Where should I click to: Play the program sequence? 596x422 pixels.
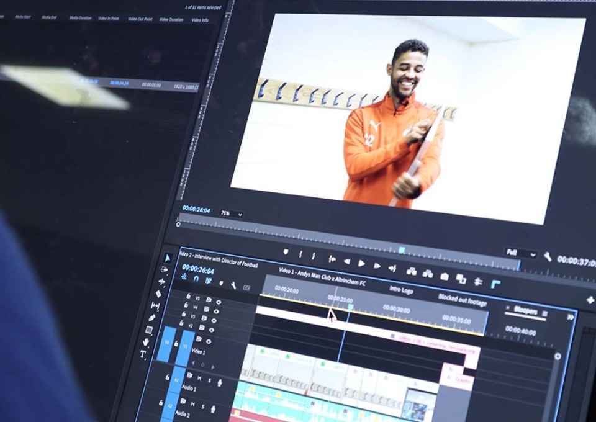click(x=361, y=263)
